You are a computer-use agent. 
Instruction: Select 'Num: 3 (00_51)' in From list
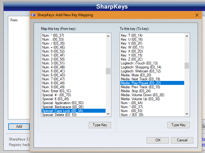pyautogui.click(x=74, y=63)
